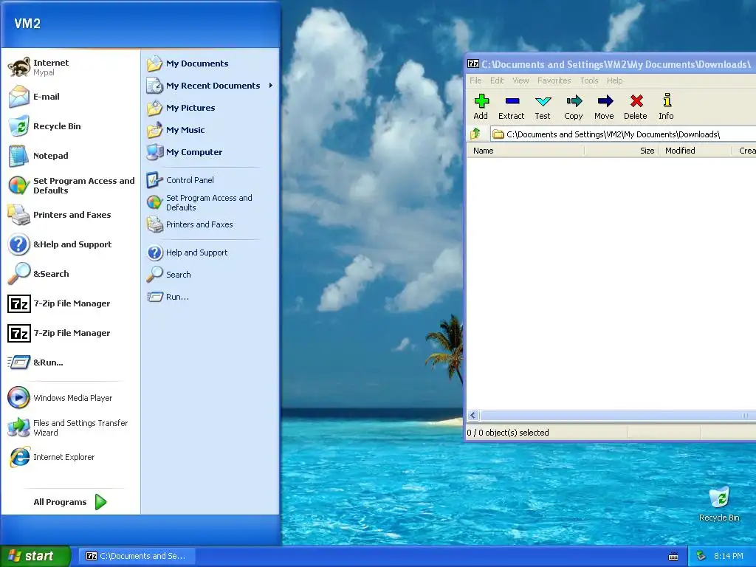
Task: Open My Computer
Action: (210, 152)
